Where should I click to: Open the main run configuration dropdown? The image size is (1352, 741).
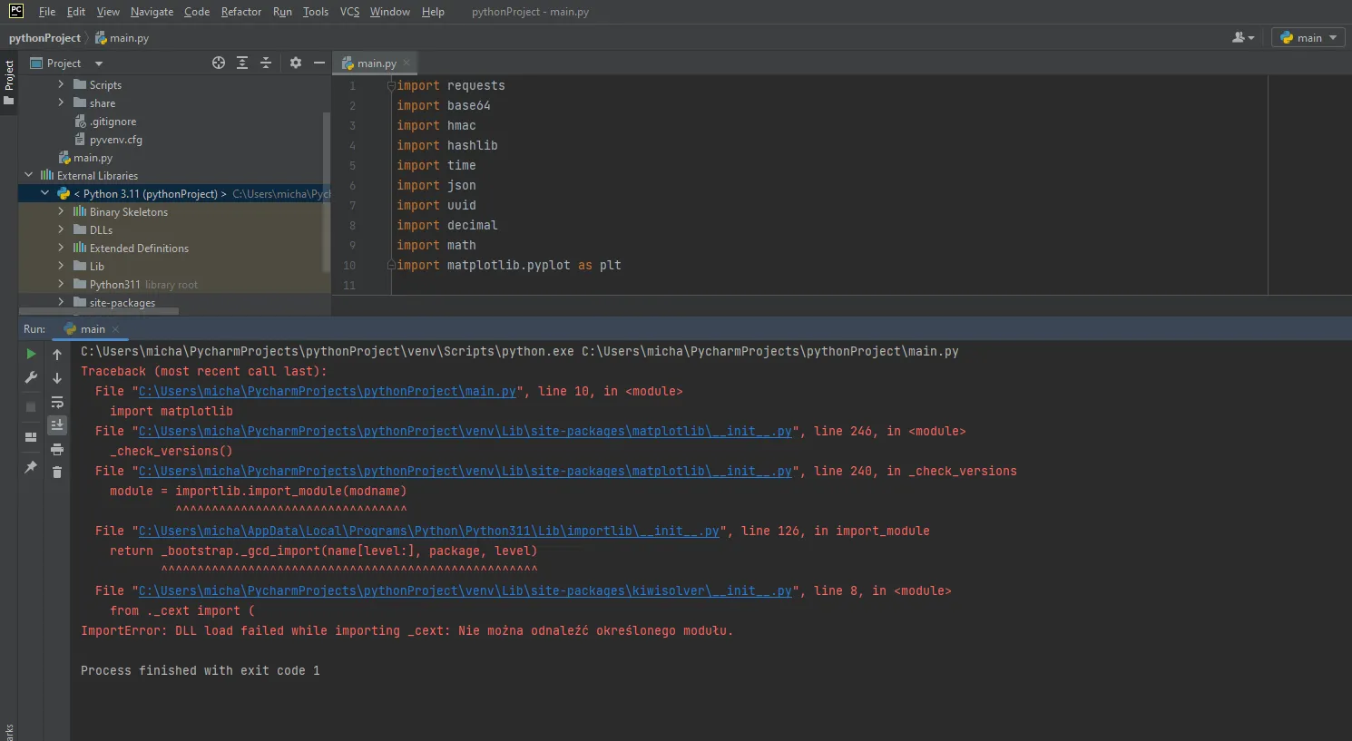click(1308, 37)
